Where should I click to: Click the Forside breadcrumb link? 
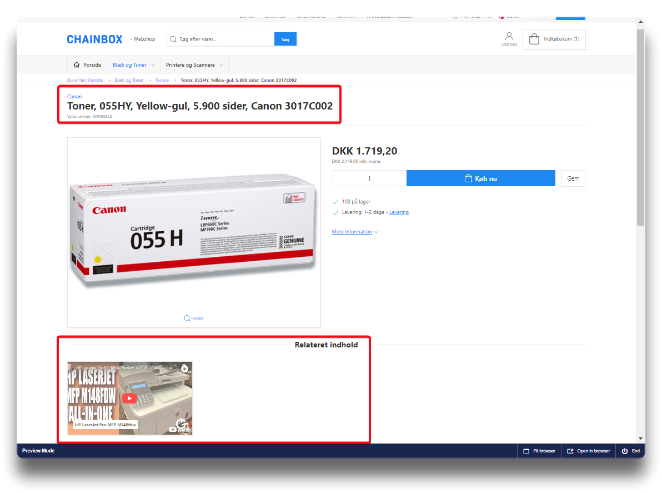pyautogui.click(x=96, y=80)
